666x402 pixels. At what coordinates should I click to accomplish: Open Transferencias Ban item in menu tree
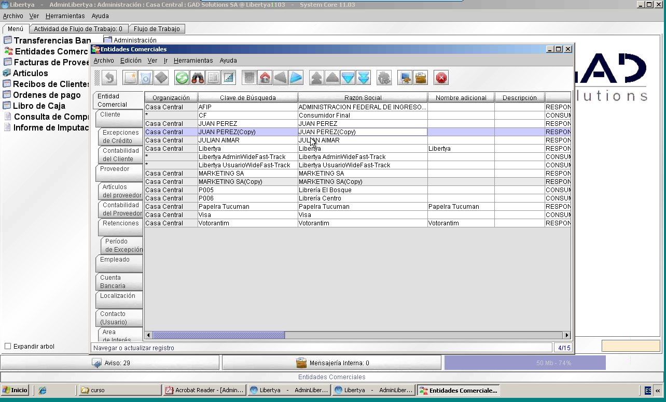click(47, 40)
